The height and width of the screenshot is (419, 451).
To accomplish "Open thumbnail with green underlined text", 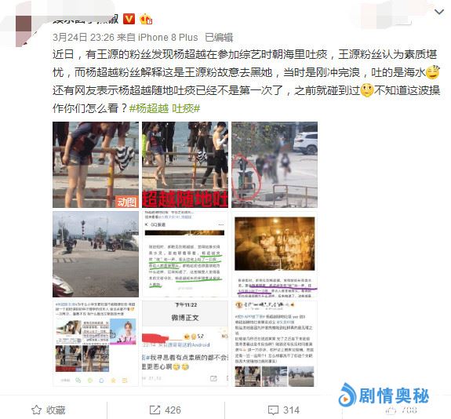I will point(185,254).
